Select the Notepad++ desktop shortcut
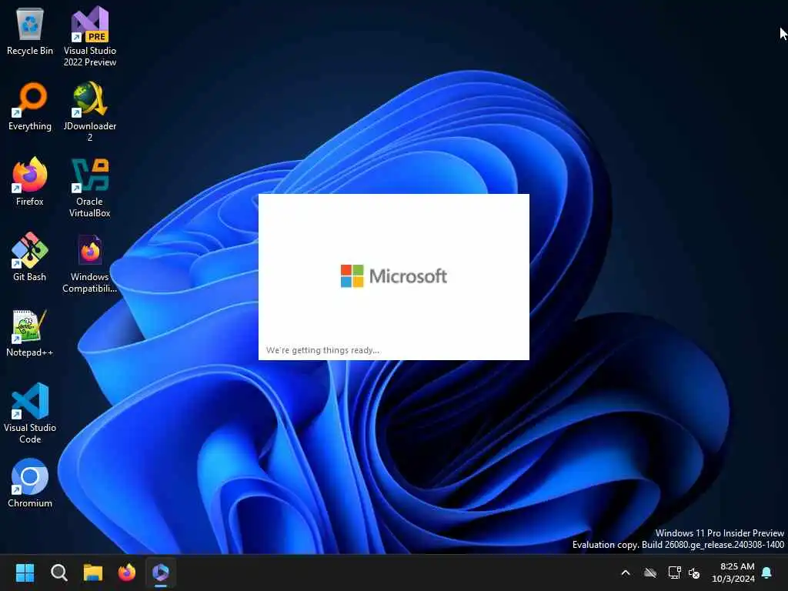Image resolution: width=788 pixels, height=591 pixels. 30,333
